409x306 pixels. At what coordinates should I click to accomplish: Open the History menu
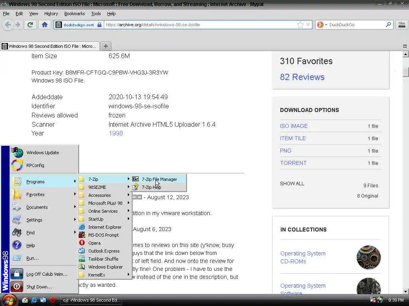[51, 14]
